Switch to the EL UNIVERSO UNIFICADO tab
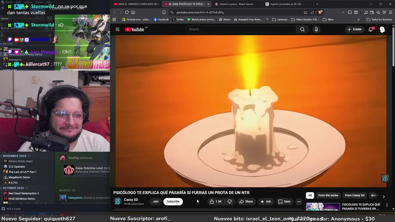 [136, 4]
